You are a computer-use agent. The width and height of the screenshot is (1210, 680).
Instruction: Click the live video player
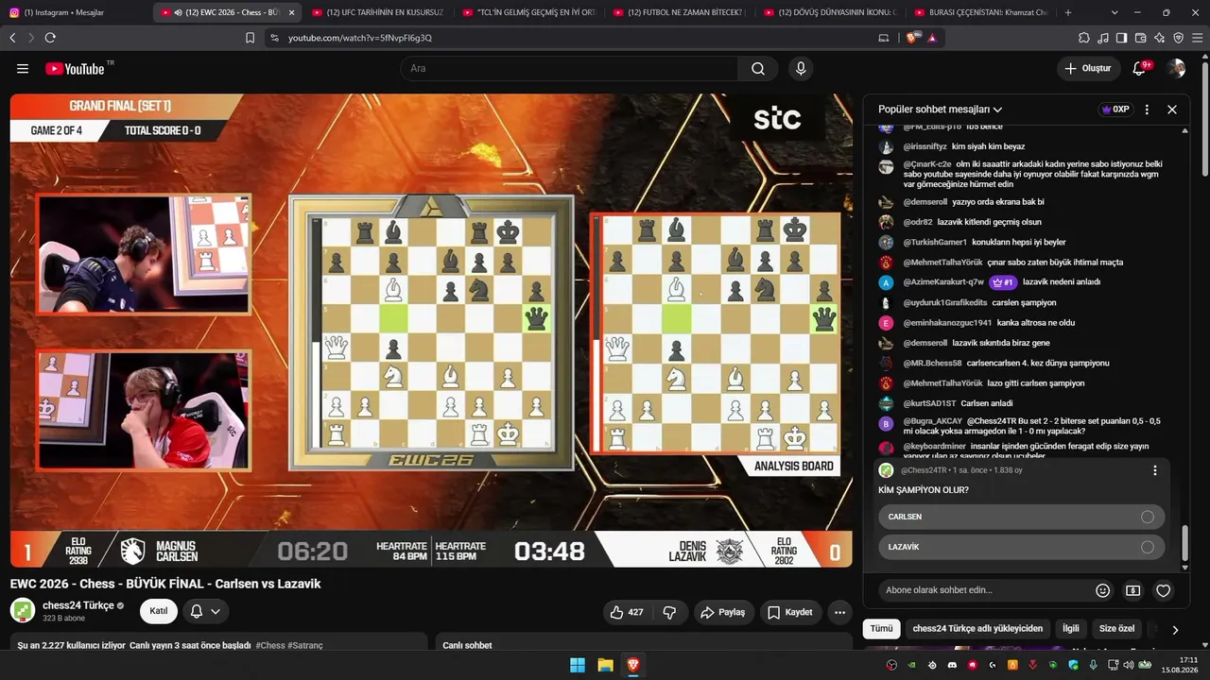431,331
